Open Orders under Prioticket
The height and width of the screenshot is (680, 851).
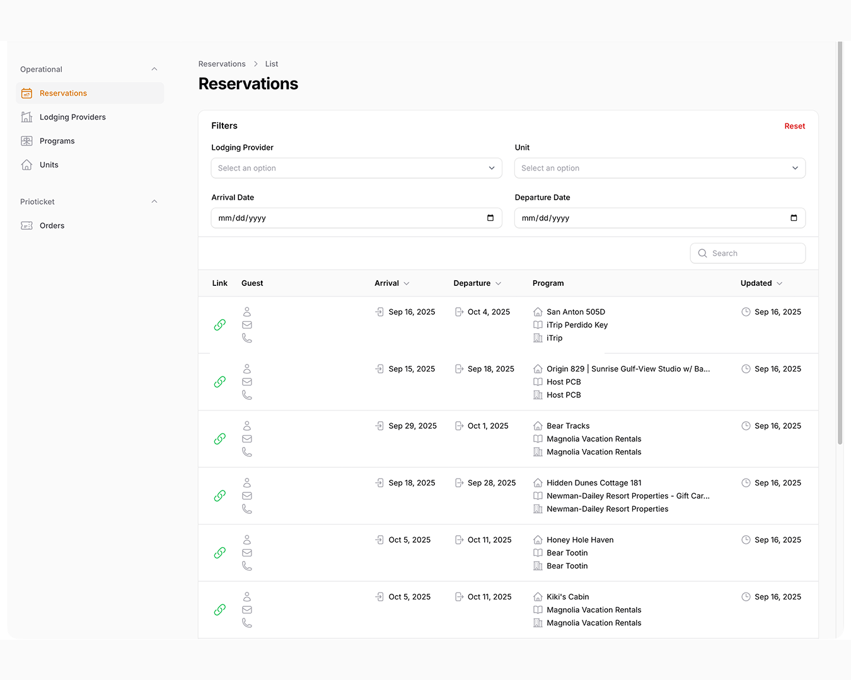coord(90,225)
